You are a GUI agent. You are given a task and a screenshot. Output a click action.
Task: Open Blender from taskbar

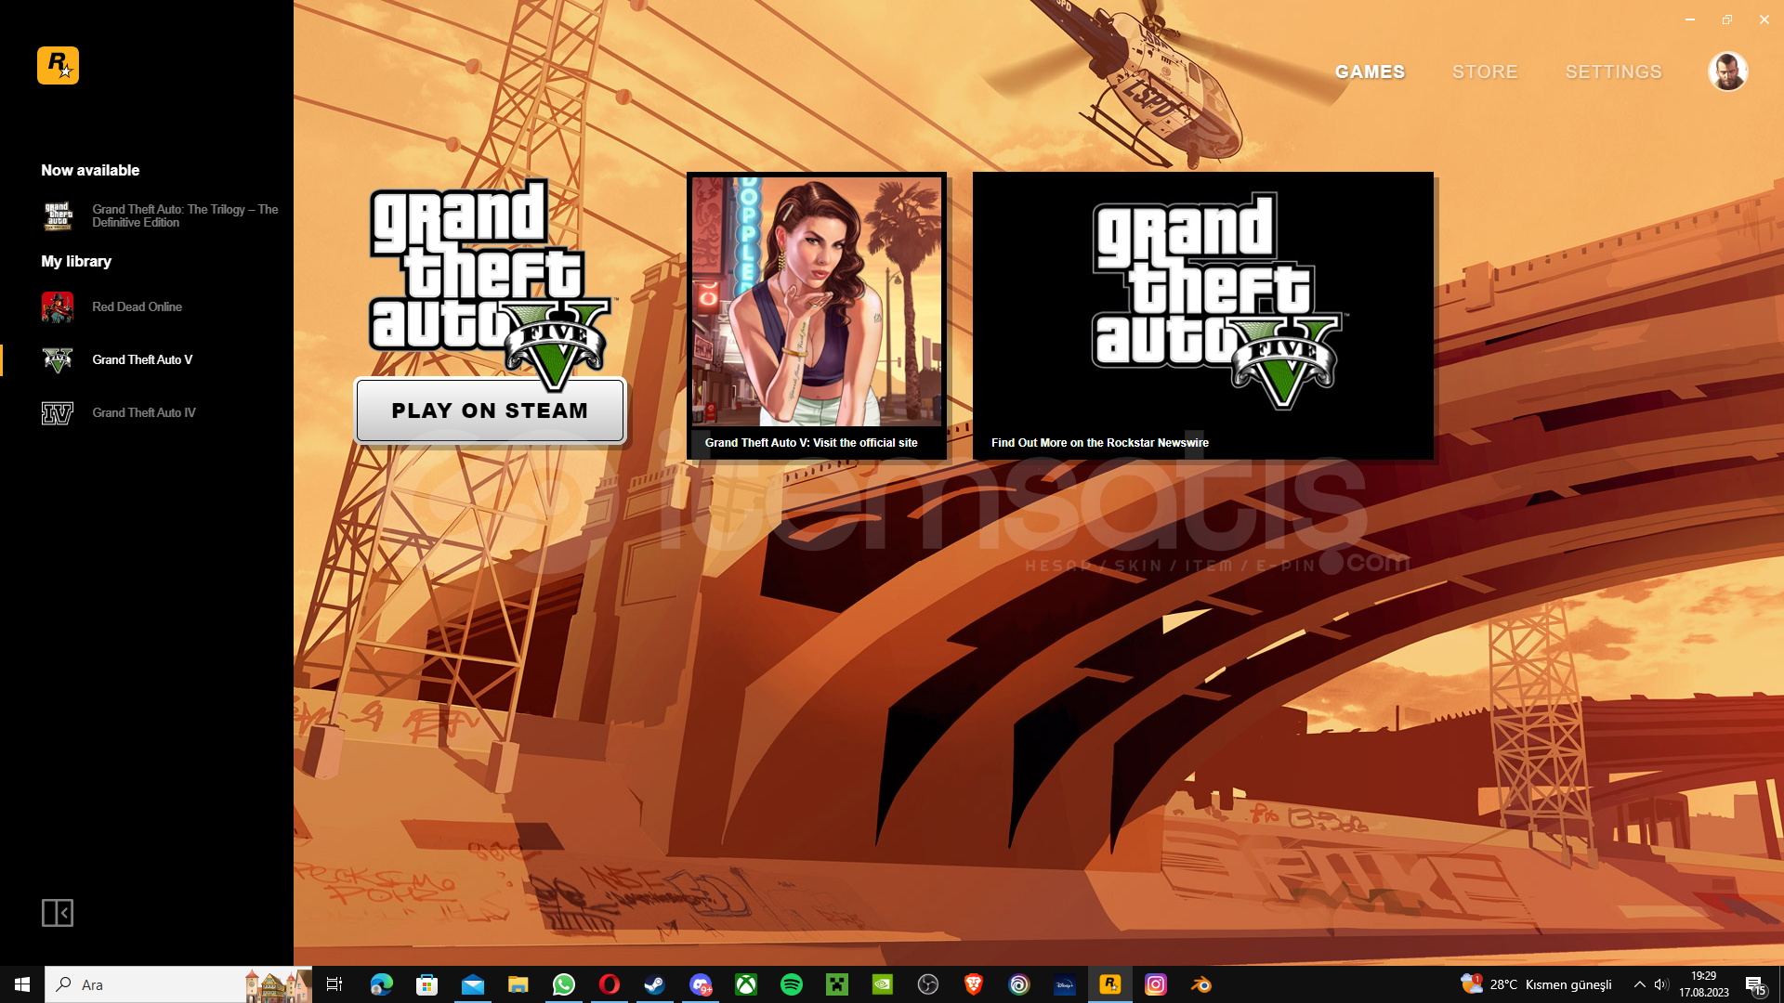(1200, 984)
